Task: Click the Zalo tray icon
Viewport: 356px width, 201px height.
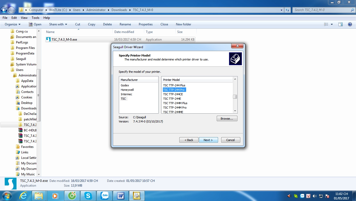Action: coord(302,196)
